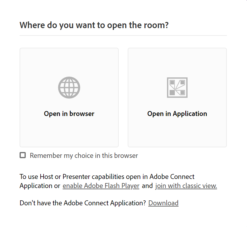
Task: Download the Adobe Connect Application
Action: 163,203
